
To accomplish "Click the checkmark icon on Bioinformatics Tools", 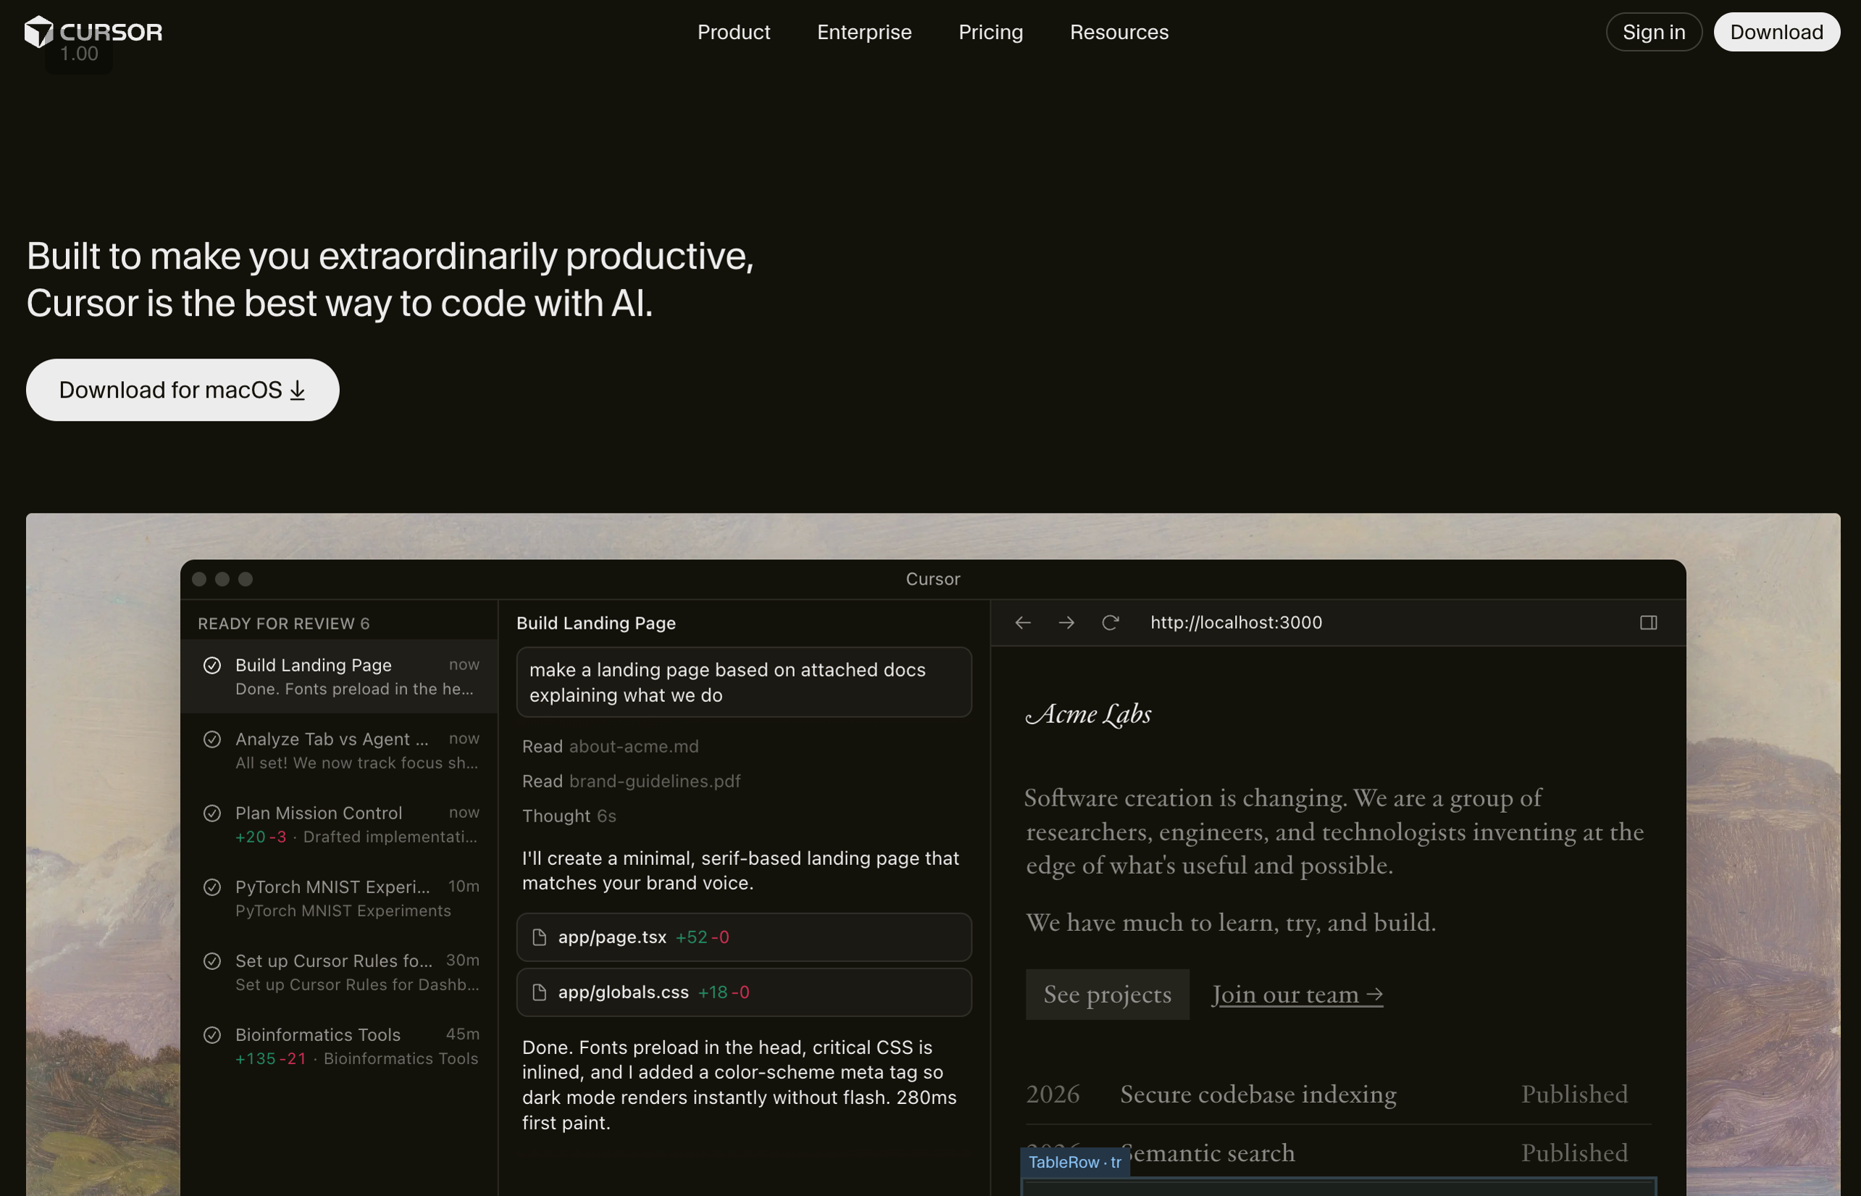I will coord(213,1035).
